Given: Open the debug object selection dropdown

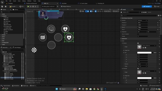Looking at the screenshot, I should tap(49, 7).
